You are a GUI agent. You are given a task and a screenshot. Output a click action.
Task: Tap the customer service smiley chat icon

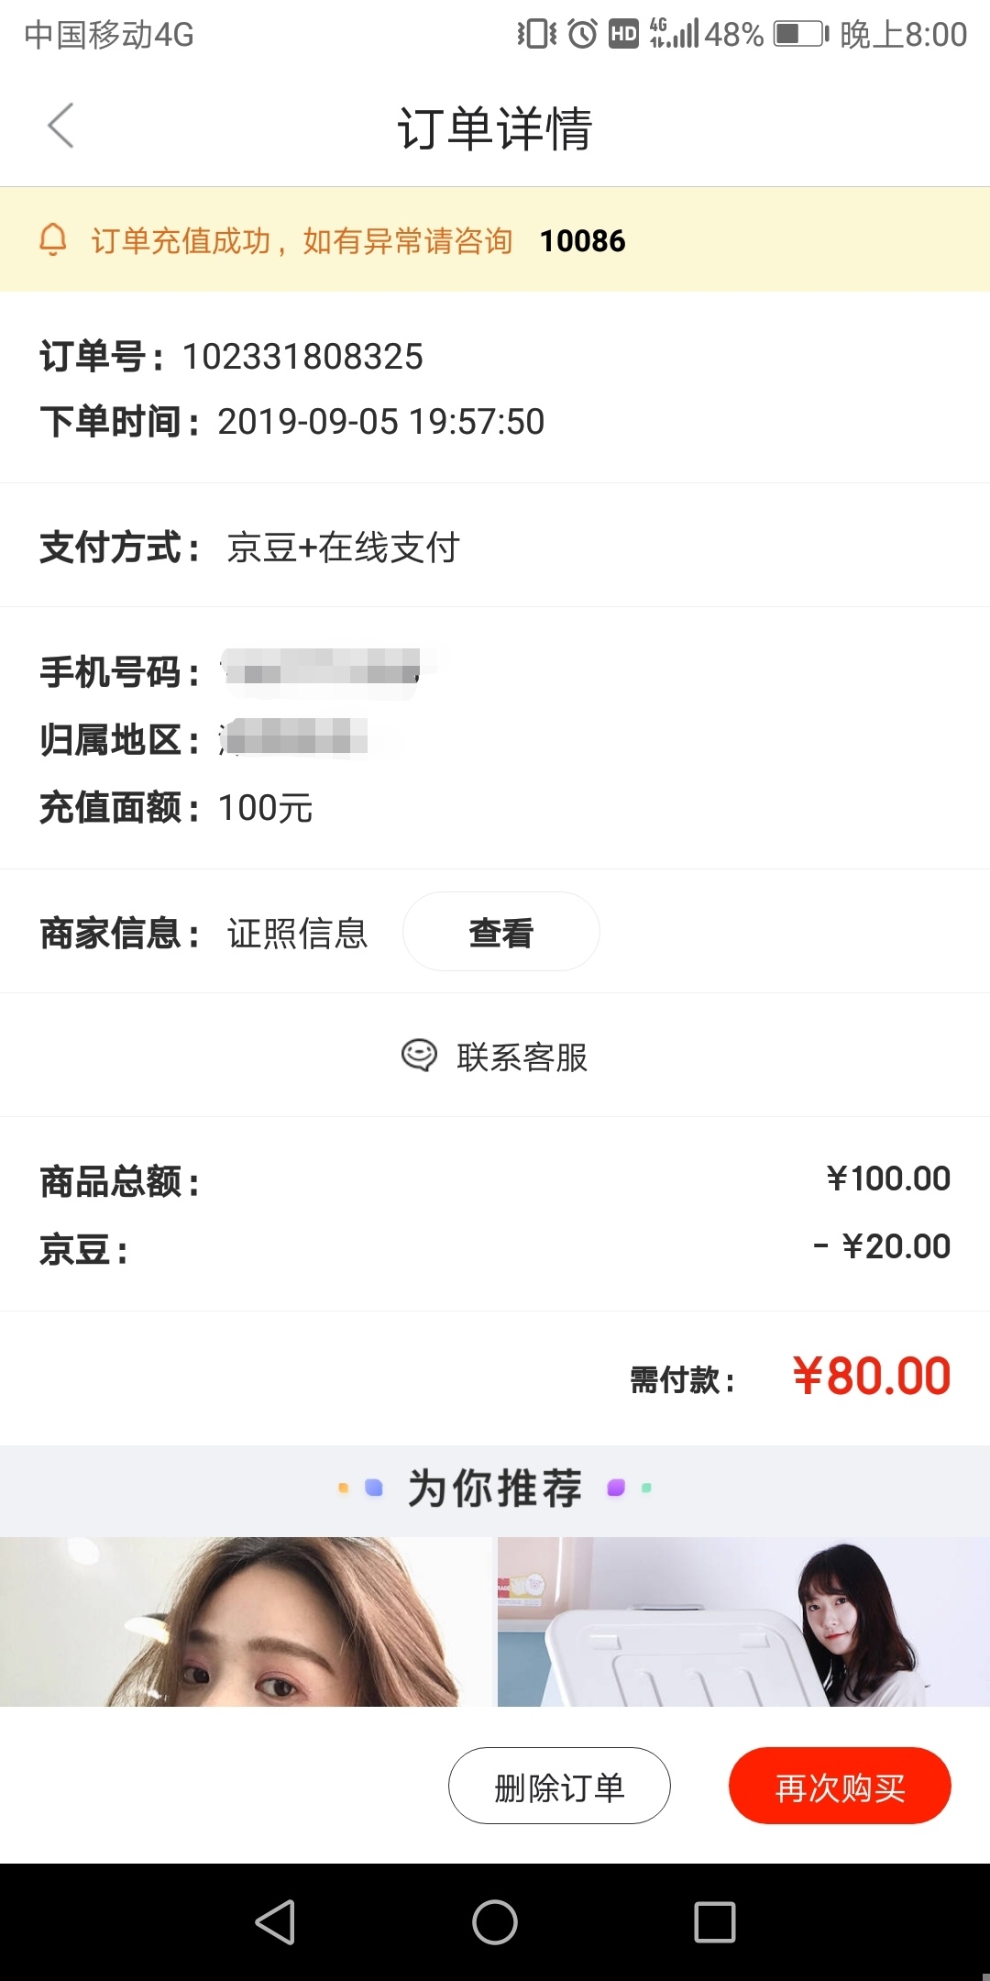point(419,1056)
